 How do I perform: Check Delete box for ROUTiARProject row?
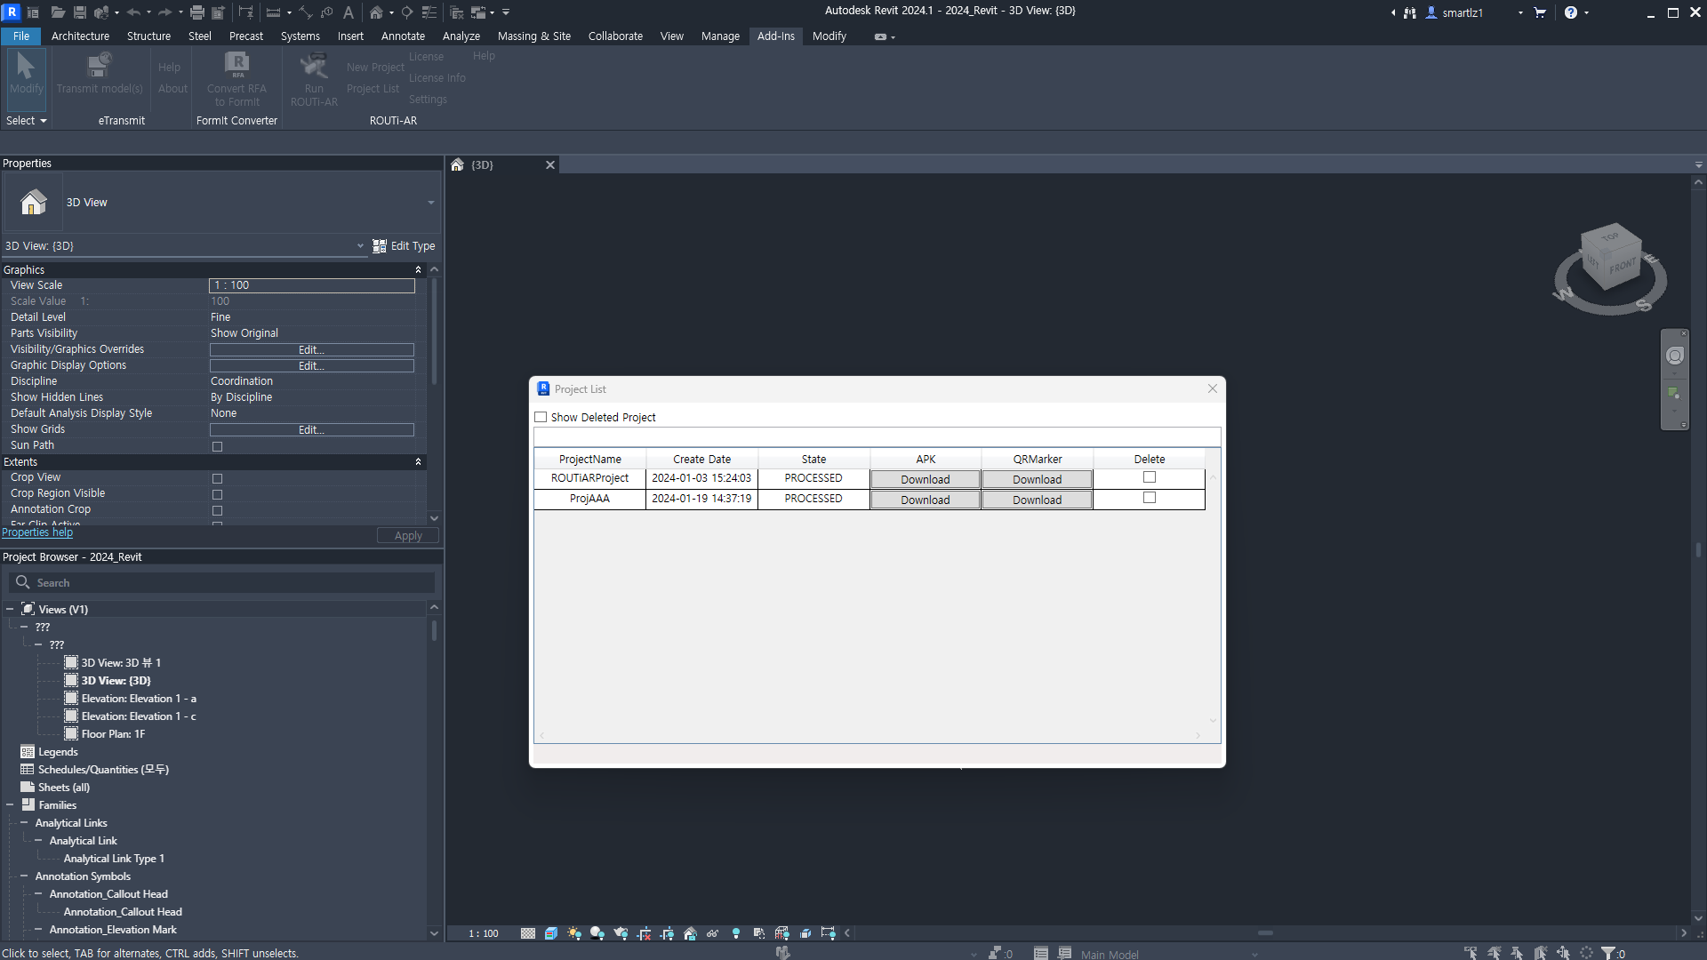[1150, 477]
